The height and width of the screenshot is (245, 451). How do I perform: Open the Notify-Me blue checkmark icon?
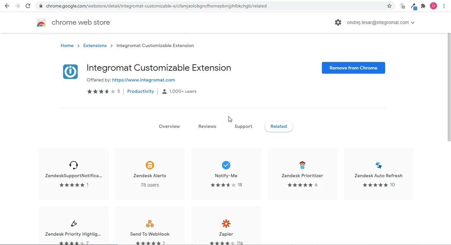click(226, 165)
